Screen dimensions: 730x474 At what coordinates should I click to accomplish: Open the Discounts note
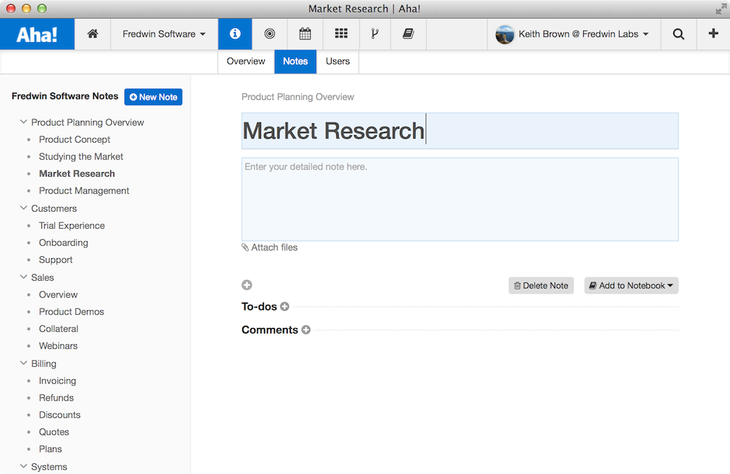tap(60, 415)
